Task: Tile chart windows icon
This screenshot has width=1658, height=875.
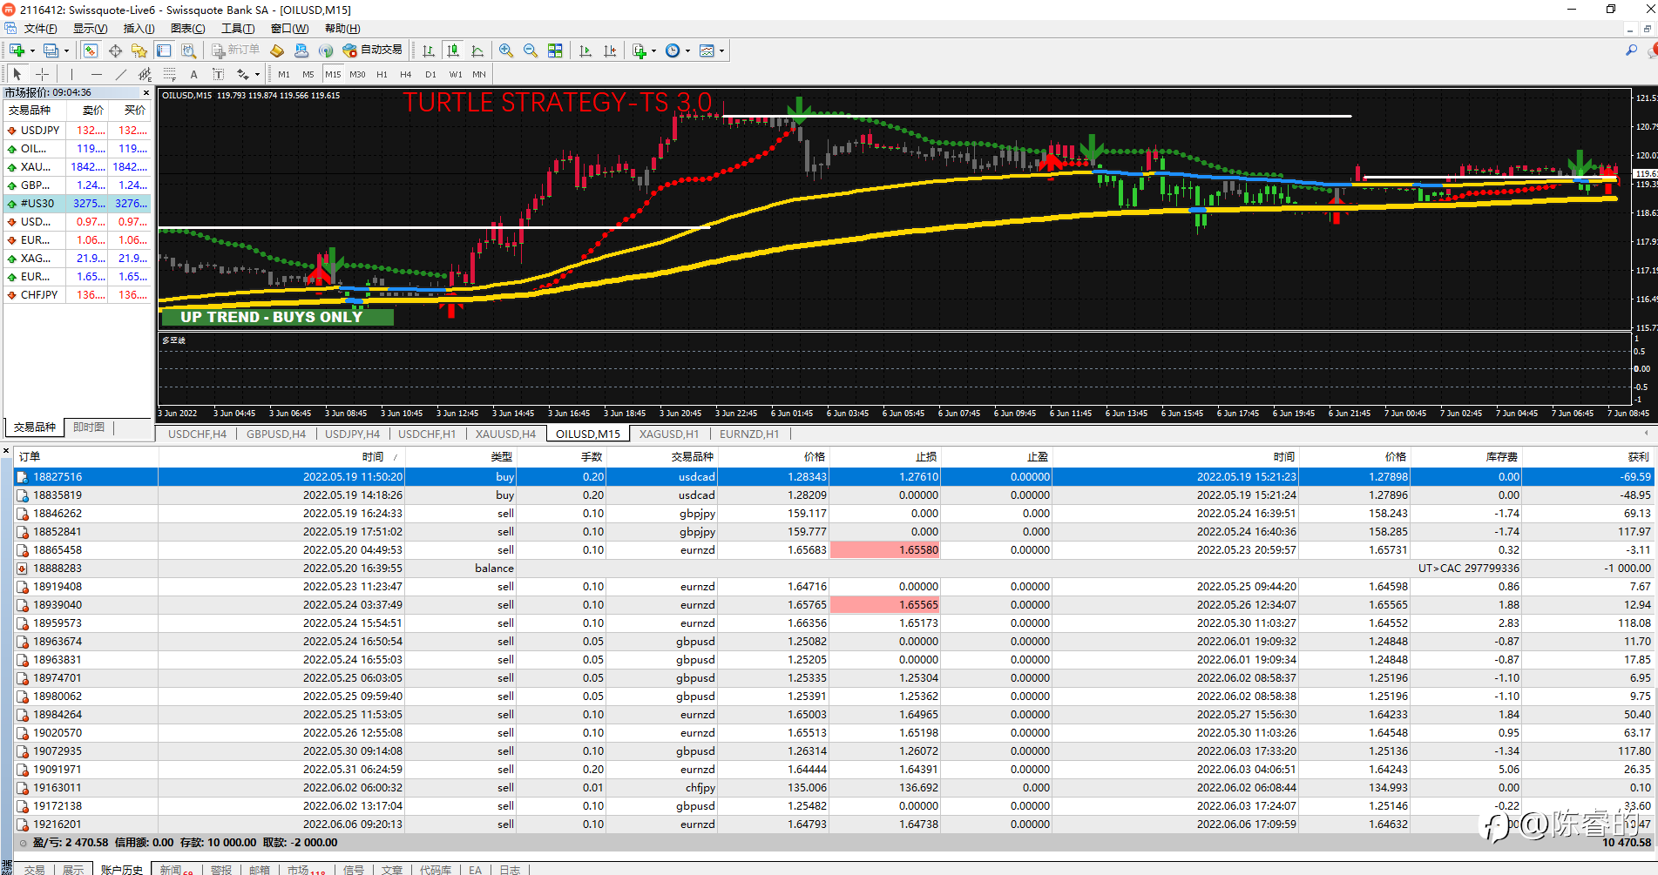Action: (x=555, y=50)
